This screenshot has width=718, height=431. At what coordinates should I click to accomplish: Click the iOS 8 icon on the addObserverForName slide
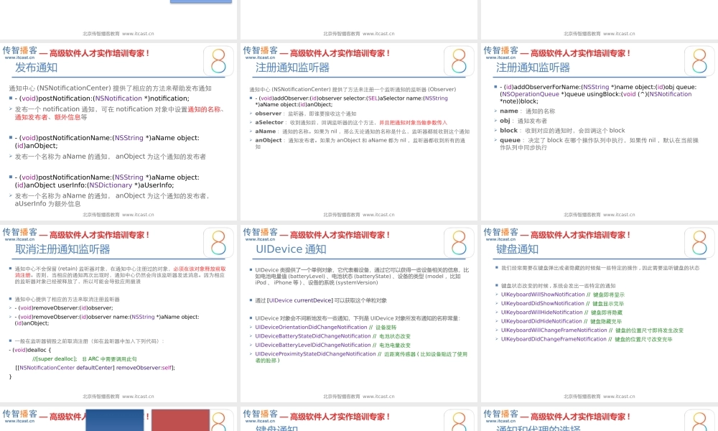699,61
